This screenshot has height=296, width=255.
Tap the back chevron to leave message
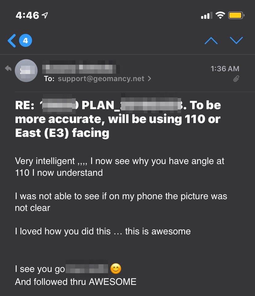[12, 41]
